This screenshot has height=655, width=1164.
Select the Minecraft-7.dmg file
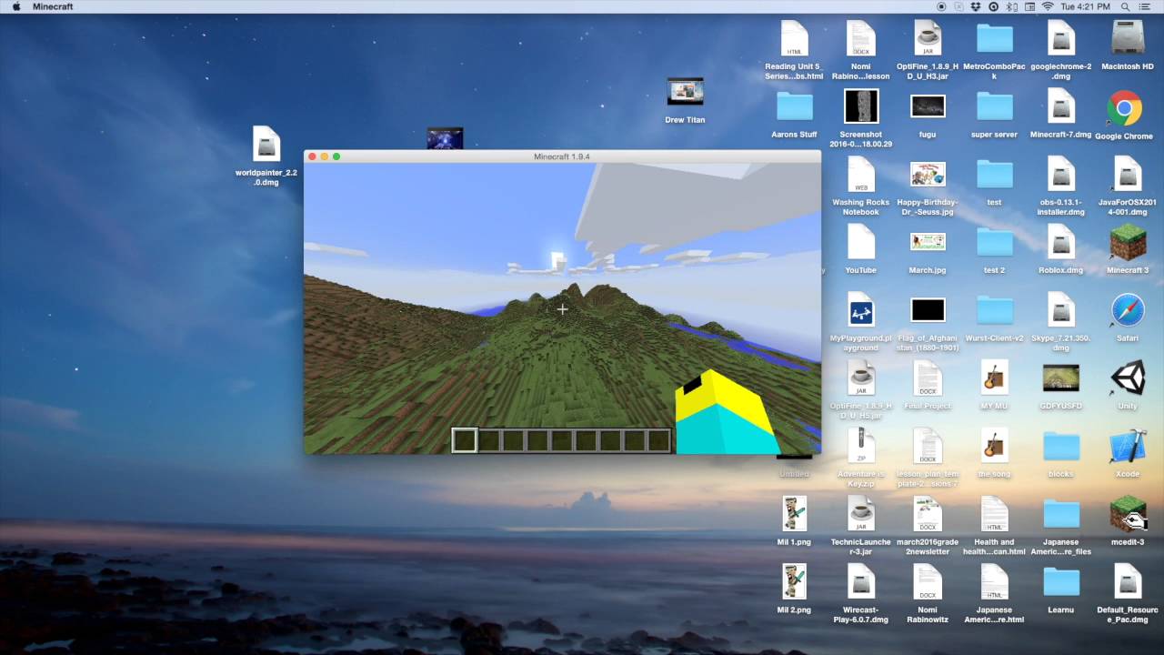tap(1061, 106)
